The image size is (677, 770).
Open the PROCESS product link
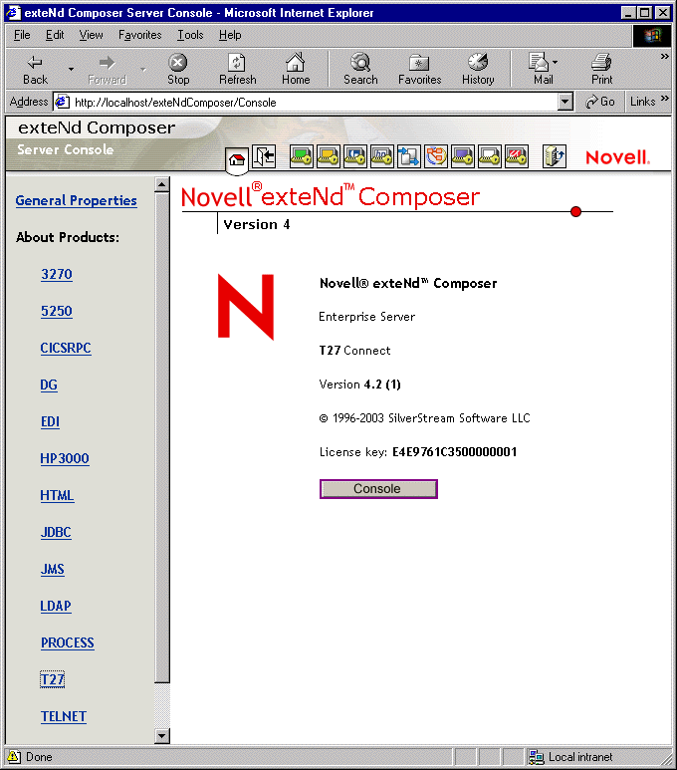click(x=68, y=642)
